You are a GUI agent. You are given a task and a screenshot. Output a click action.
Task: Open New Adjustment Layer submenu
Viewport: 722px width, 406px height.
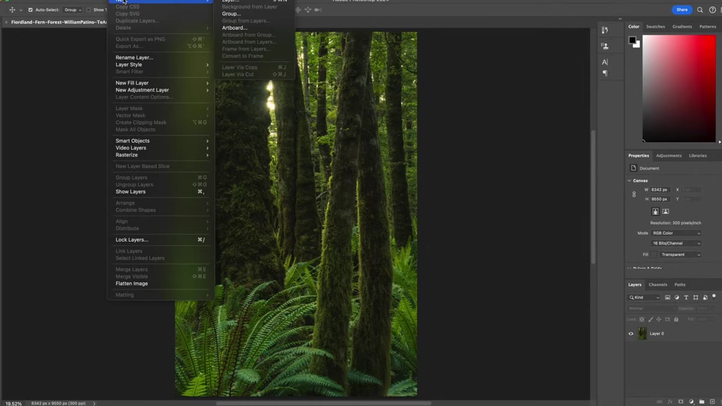(161, 90)
